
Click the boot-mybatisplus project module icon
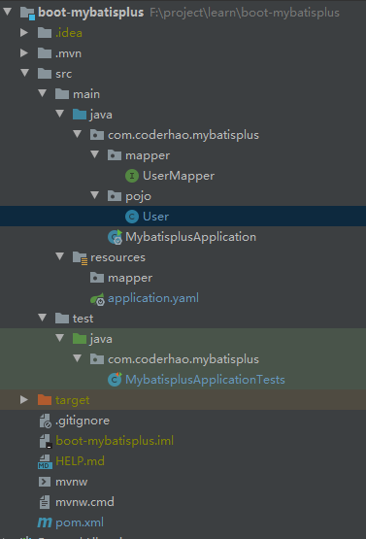(27, 13)
